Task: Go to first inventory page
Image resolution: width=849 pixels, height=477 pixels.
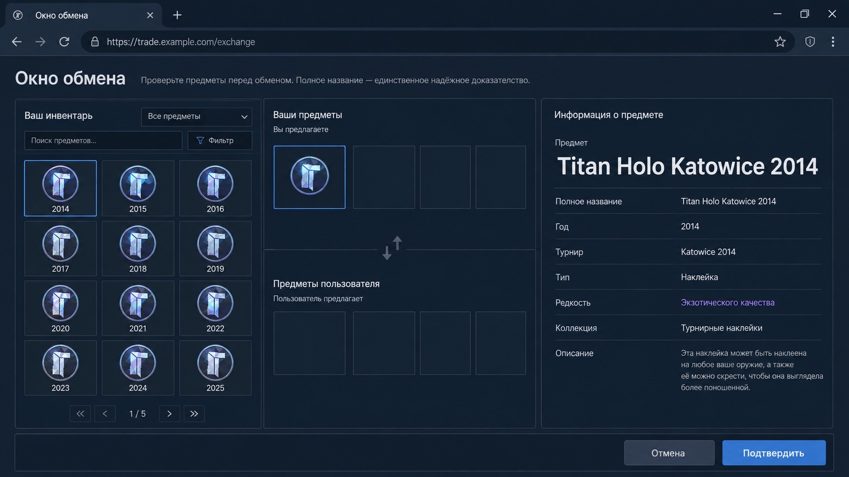Action: 80,414
